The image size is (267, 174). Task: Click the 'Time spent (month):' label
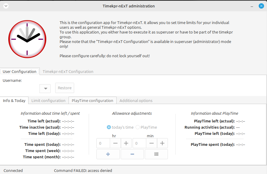coord(42,157)
